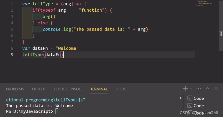Activate the TERMINAL tab
The width and height of the screenshot is (223, 117).
coord(99,89)
